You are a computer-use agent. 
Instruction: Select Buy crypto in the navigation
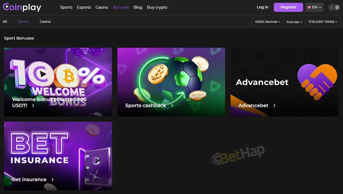pyautogui.click(x=157, y=7)
